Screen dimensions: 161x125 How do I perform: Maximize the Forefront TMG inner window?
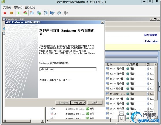tap(155, 19)
